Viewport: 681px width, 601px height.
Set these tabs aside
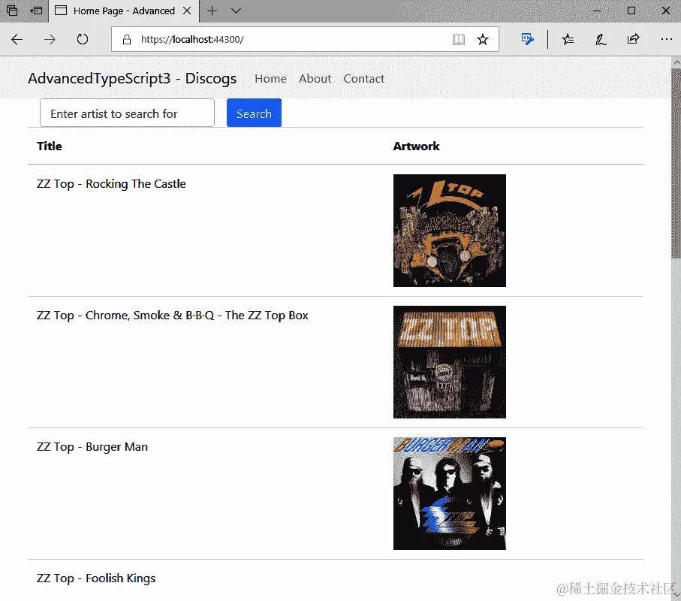tap(37, 11)
